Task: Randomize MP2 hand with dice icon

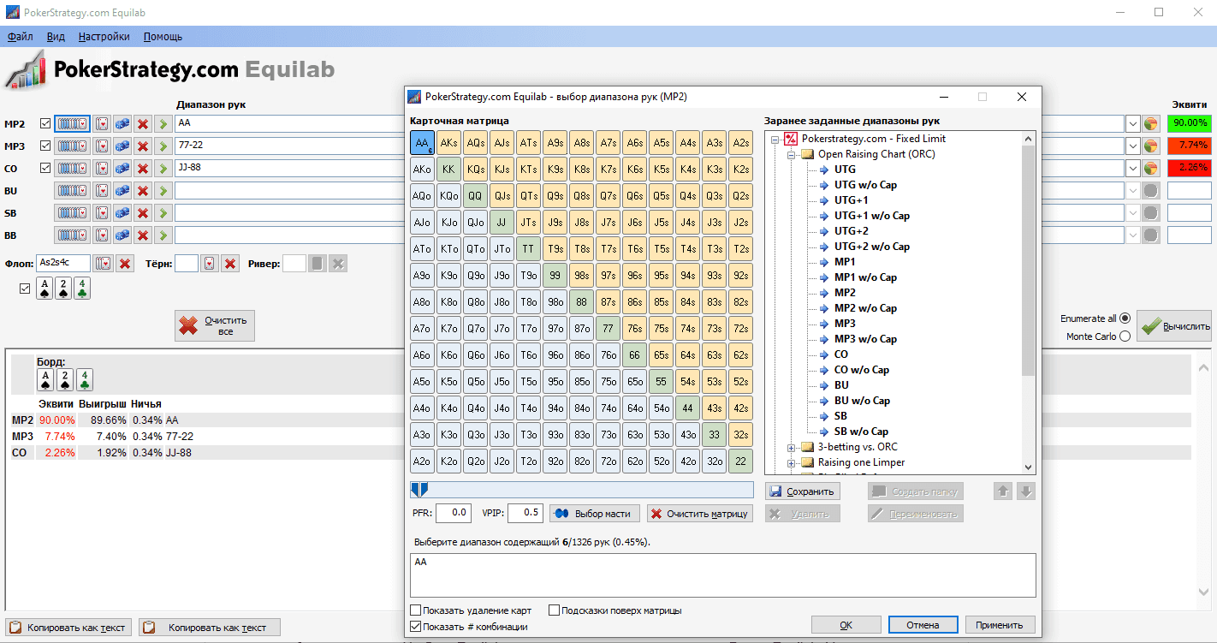Action: tap(122, 124)
